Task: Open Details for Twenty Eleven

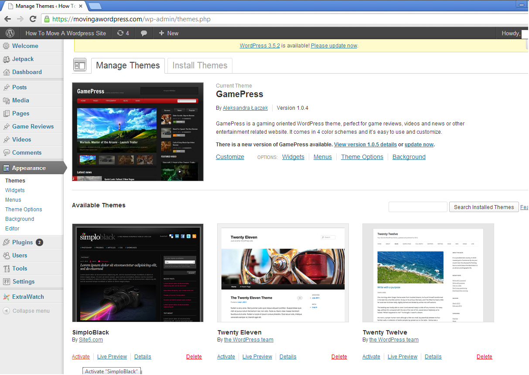Action: [x=288, y=356]
